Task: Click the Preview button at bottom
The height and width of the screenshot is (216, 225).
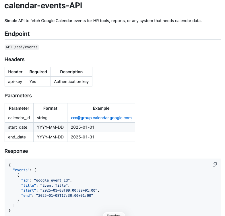Action: coord(114,215)
